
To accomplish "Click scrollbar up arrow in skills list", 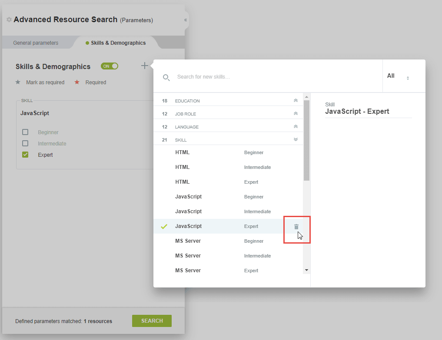I will 307,97.
